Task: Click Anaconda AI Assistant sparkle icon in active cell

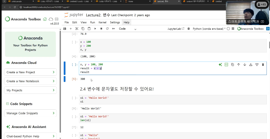Action: click(x=220, y=65)
